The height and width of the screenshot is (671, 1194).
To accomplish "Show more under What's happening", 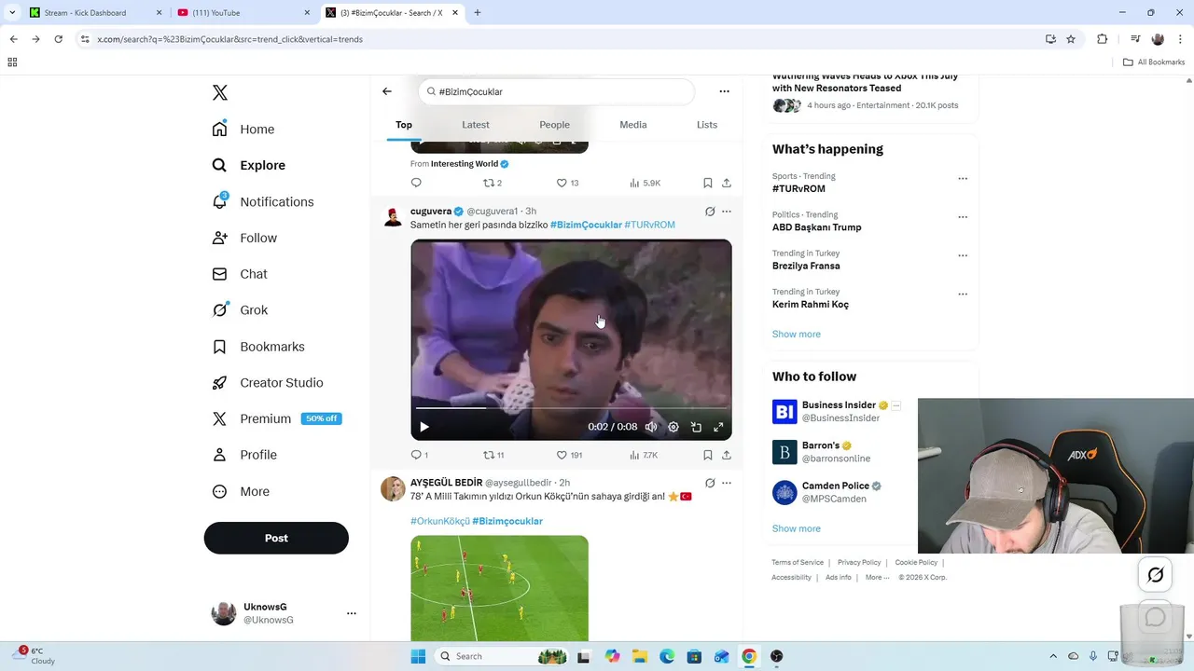I will [x=797, y=335].
